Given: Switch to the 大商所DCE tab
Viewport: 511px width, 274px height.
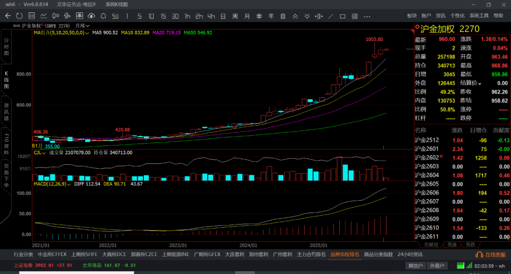Looking at the screenshot, I should click(x=114, y=255).
